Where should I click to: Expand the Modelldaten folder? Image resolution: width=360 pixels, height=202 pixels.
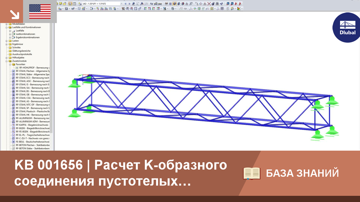click(x=6, y=24)
